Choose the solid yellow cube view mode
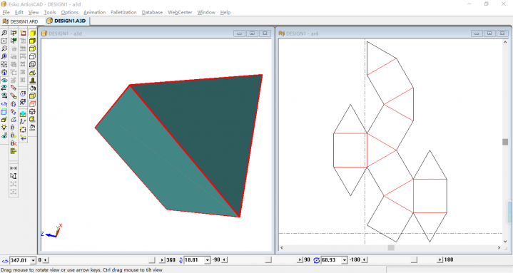Image resolution: width=513 pixels, height=273 pixels. point(32,33)
